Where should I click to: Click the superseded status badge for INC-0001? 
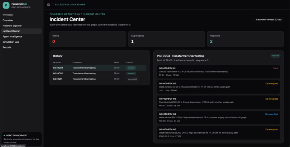click(x=132, y=79)
